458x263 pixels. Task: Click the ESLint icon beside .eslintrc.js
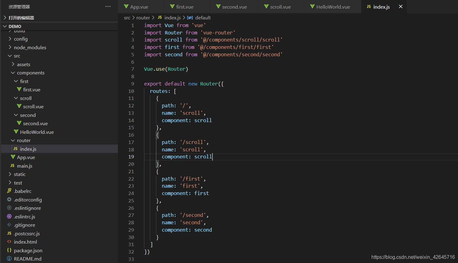coord(9,216)
